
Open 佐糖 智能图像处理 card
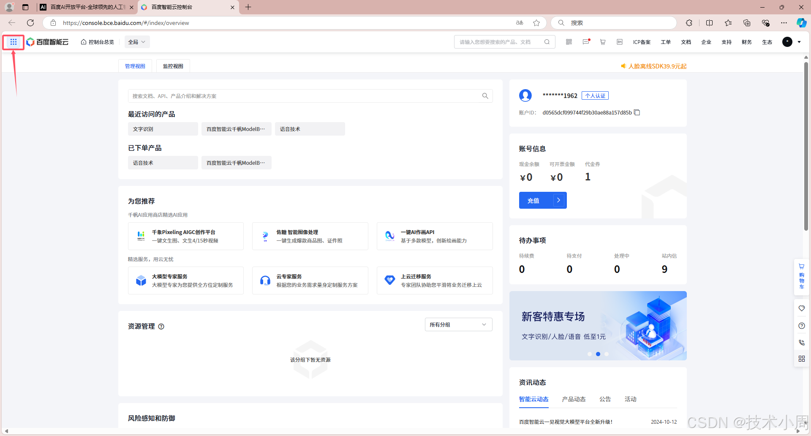pos(310,236)
